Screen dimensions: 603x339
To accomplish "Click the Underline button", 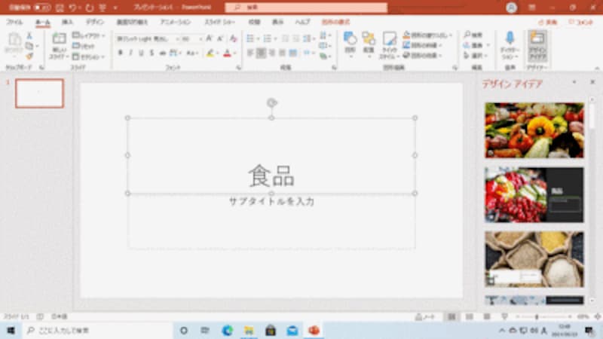I will click(x=141, y=53).
